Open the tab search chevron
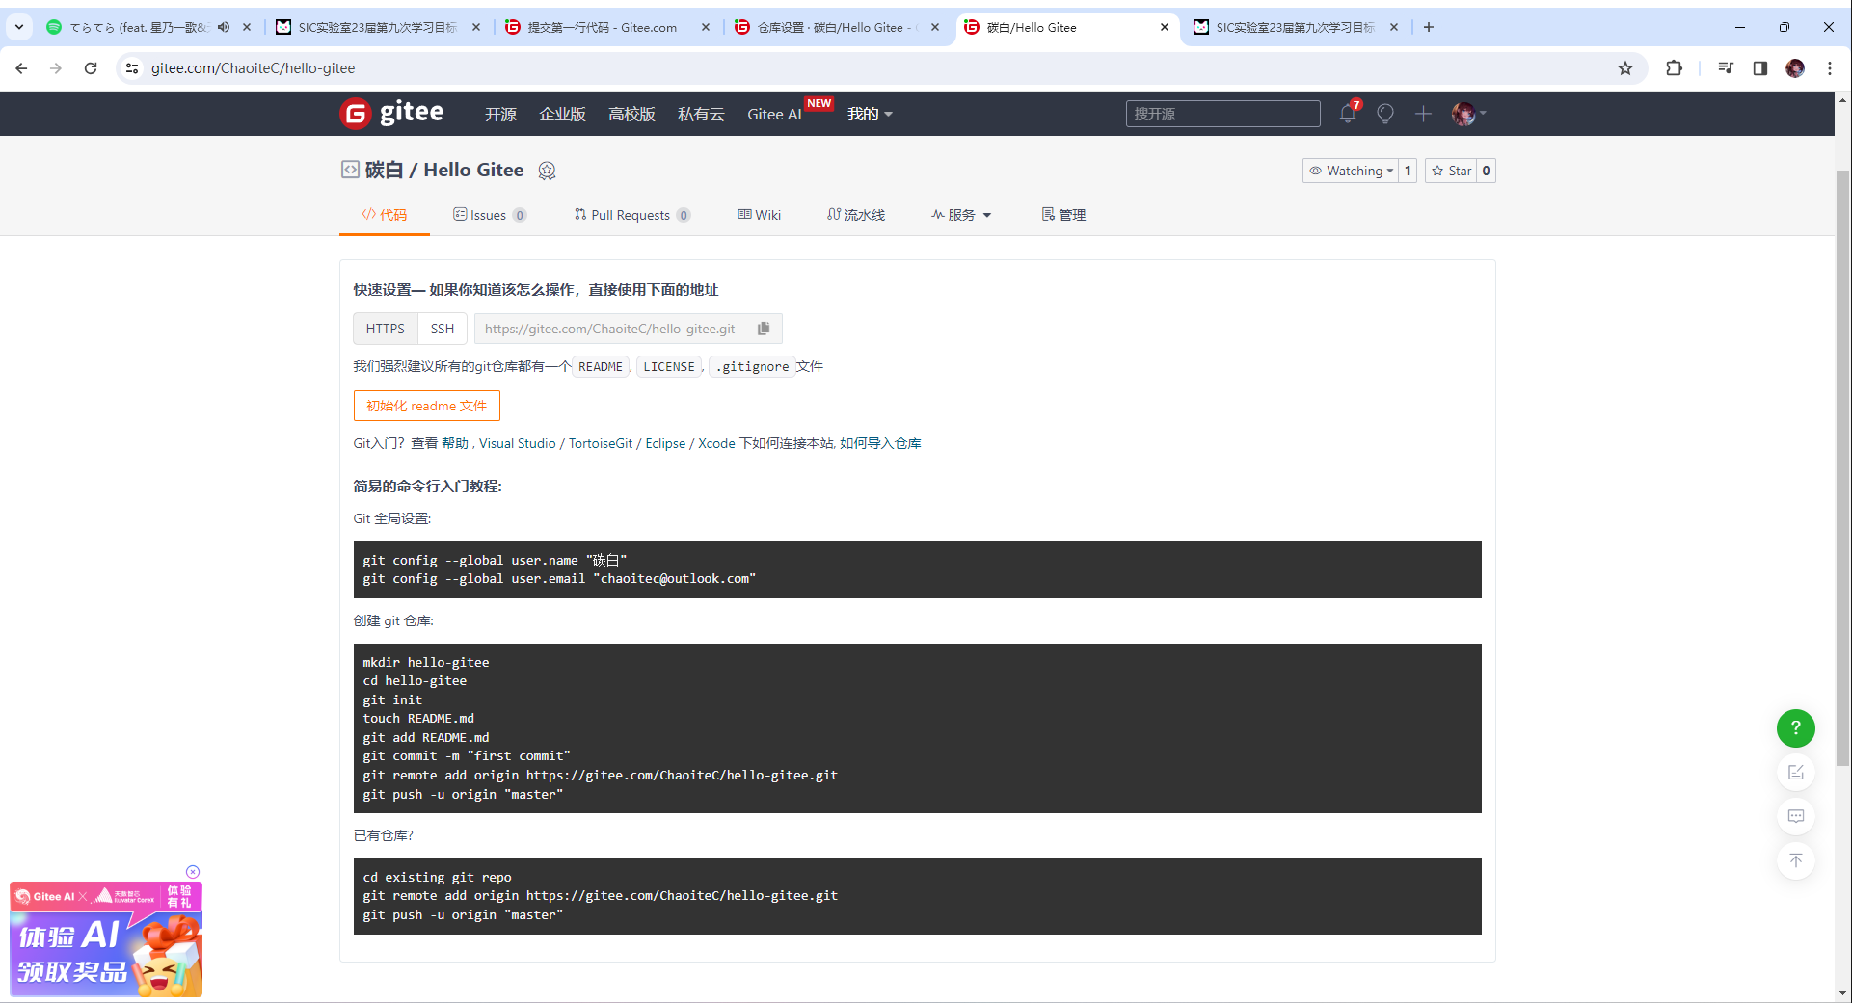Viewport: 1852px width, 1003px height. pyautogui.click(x=19, y=27)
